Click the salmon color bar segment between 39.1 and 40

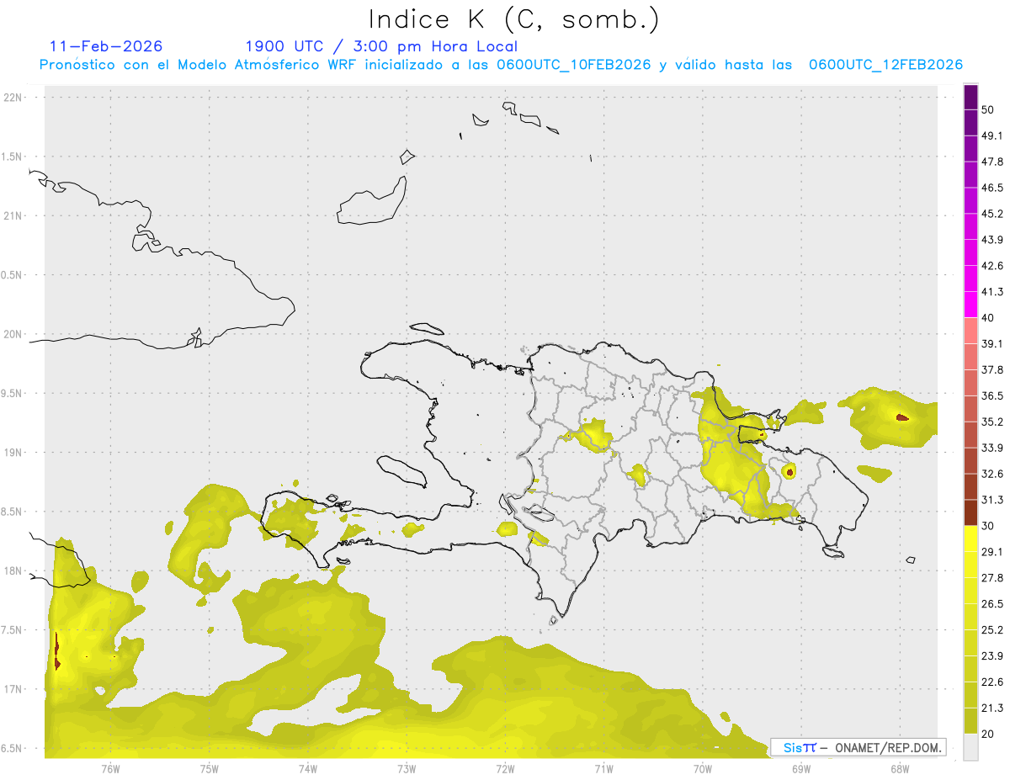click(x=970, y=331)
